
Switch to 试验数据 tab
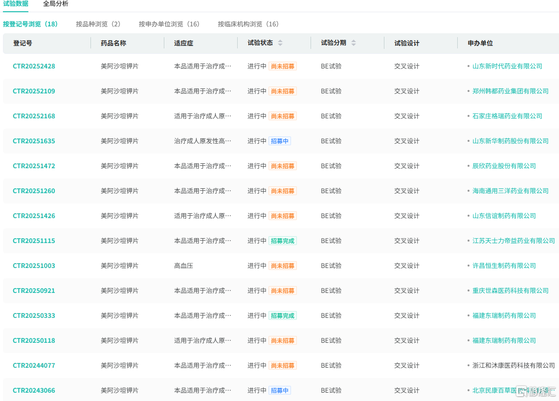point(16,4)
